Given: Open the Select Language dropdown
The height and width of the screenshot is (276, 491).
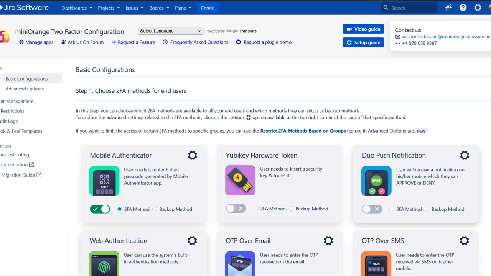Looking at the screenshot, I should [x=170, y=31].
